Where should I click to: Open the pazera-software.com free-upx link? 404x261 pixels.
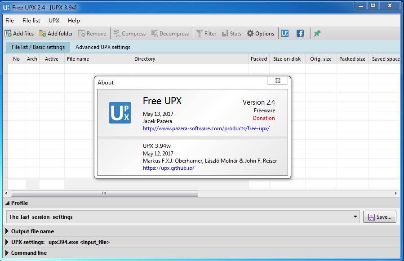coord(206,128)
